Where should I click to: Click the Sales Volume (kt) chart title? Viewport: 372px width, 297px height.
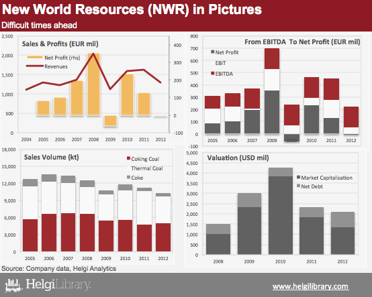(52, 158)
